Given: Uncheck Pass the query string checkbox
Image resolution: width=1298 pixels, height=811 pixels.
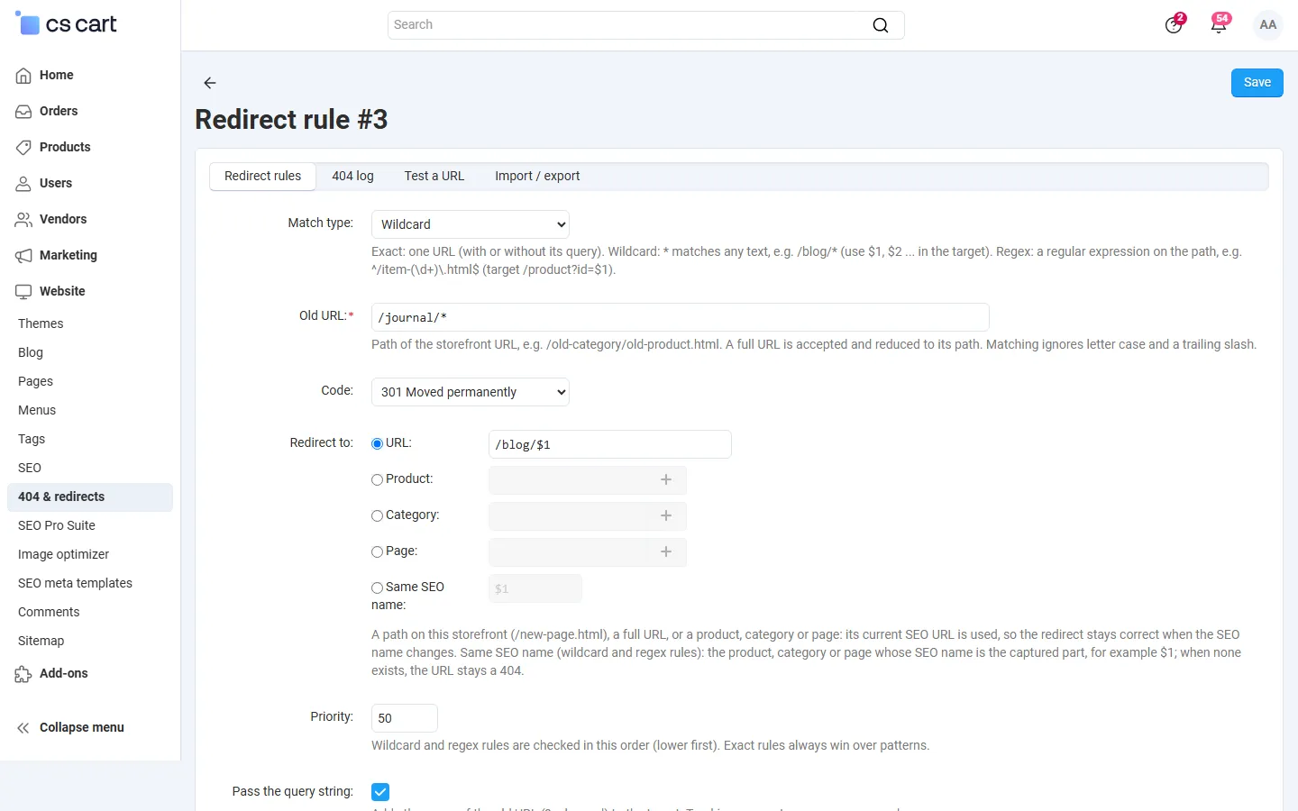Looking at the screenshot, I should (380, 792).
